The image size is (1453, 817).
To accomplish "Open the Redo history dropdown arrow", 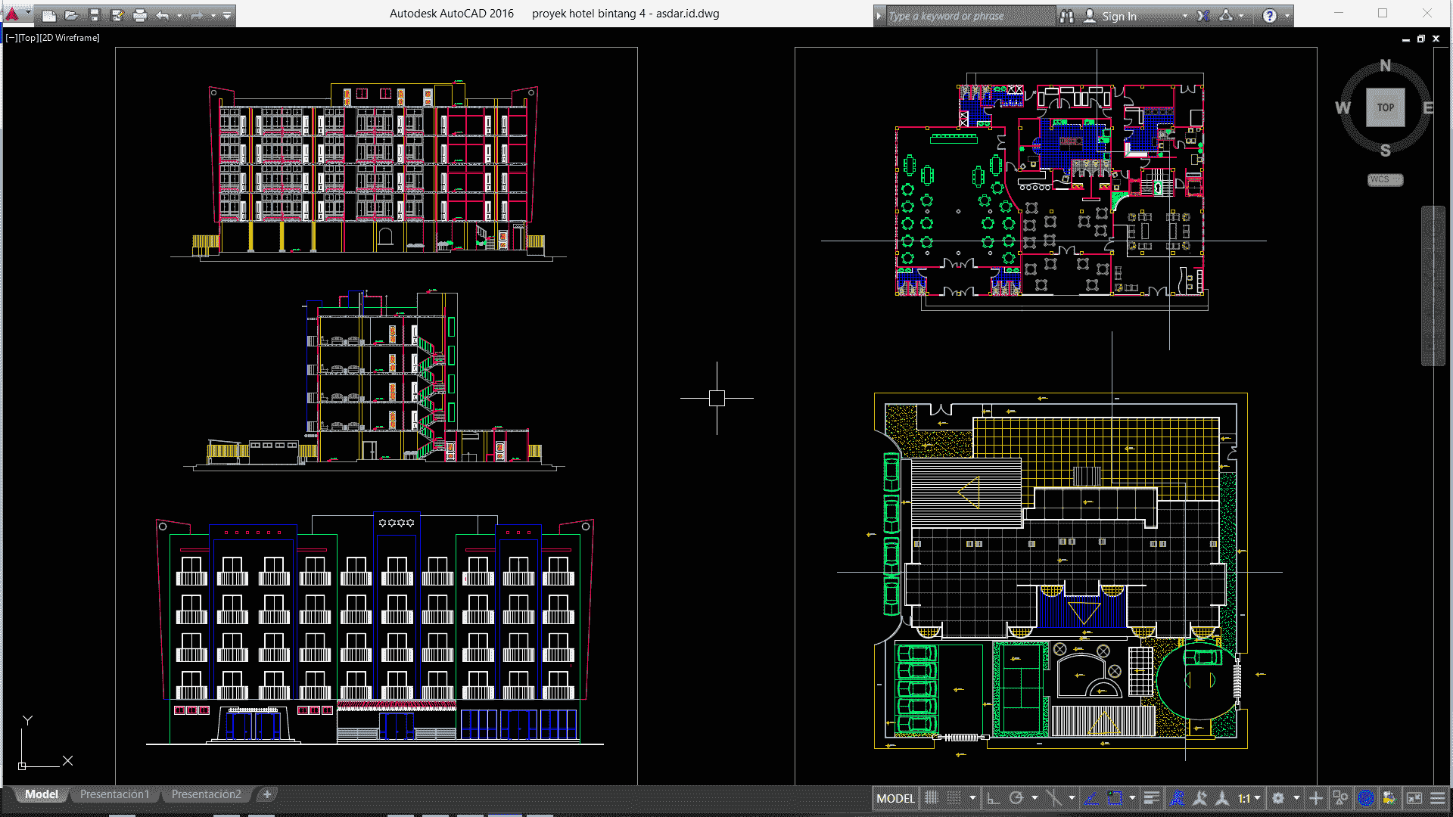I will 213,15.
